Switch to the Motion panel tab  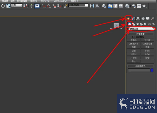point(143,19)
